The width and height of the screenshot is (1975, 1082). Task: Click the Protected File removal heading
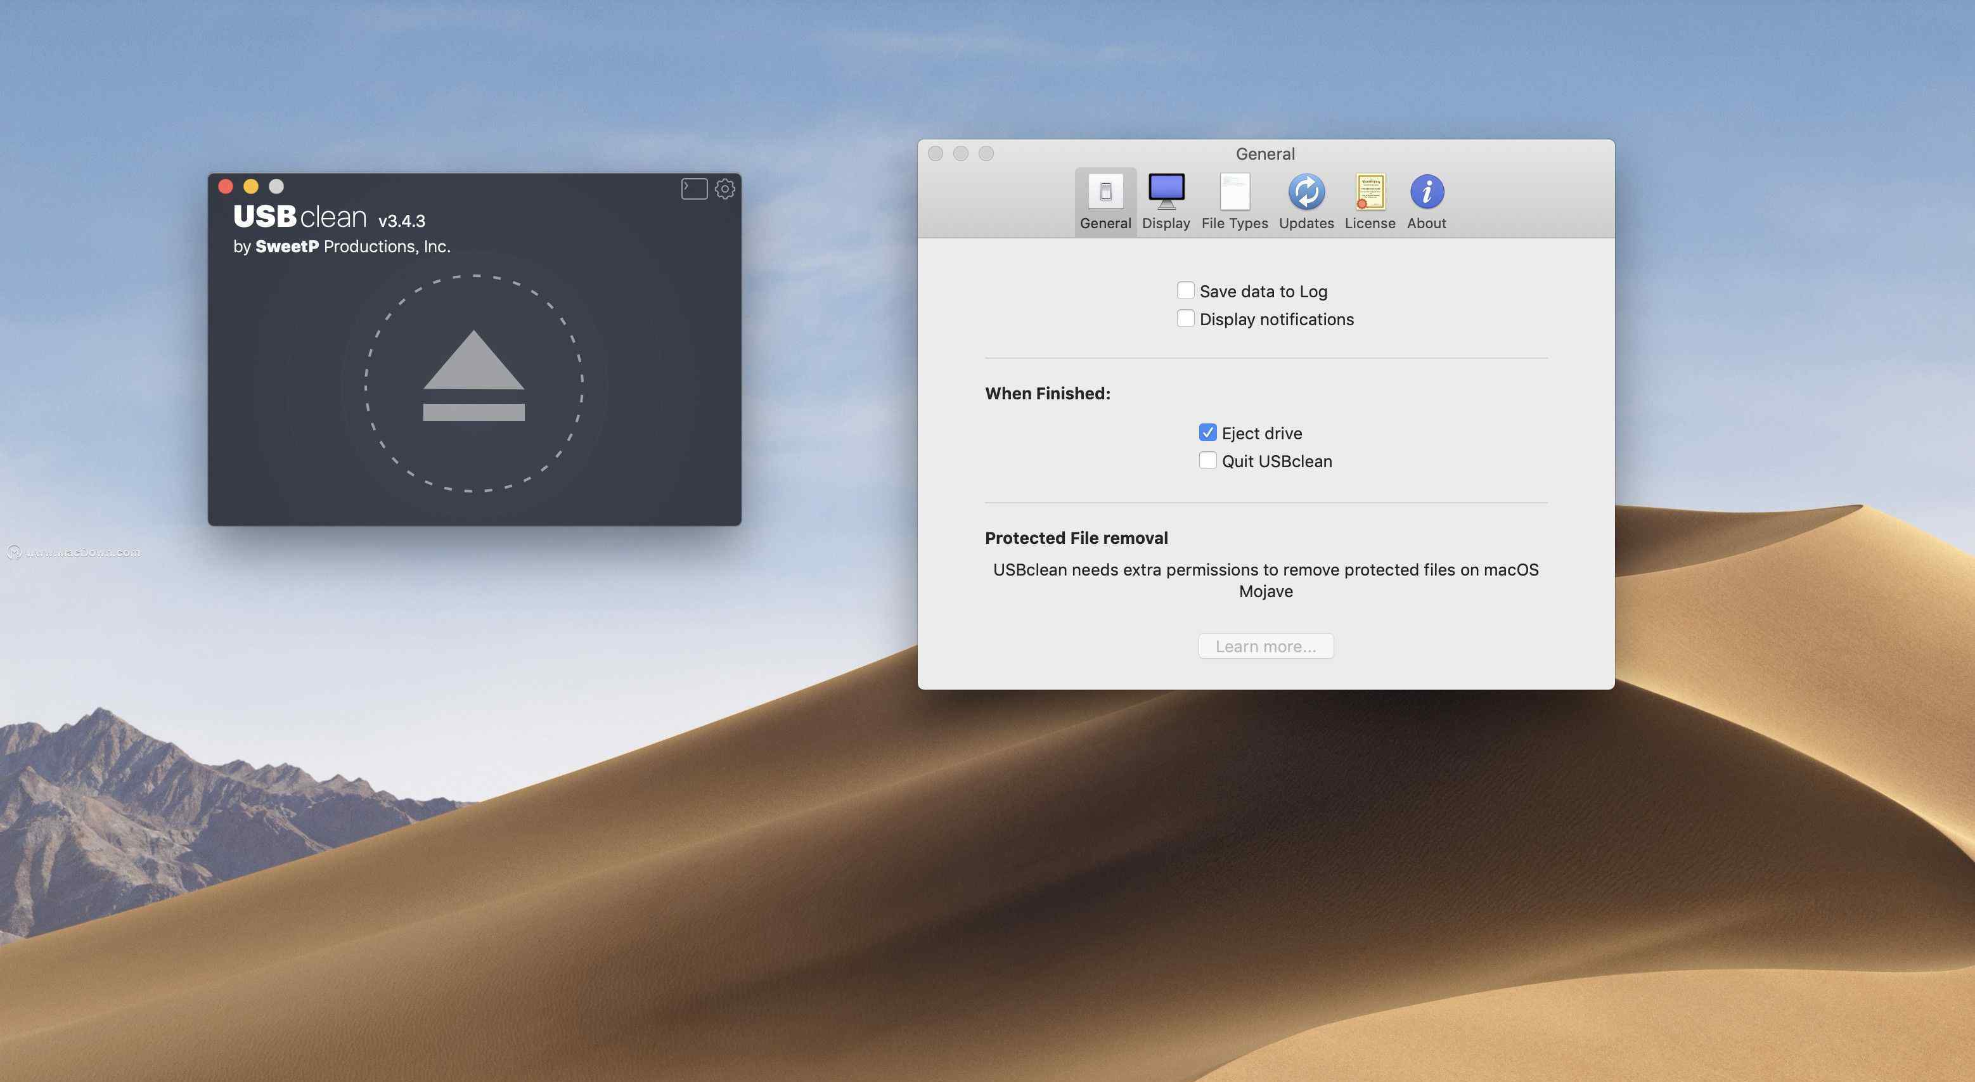coord(1076,538)
